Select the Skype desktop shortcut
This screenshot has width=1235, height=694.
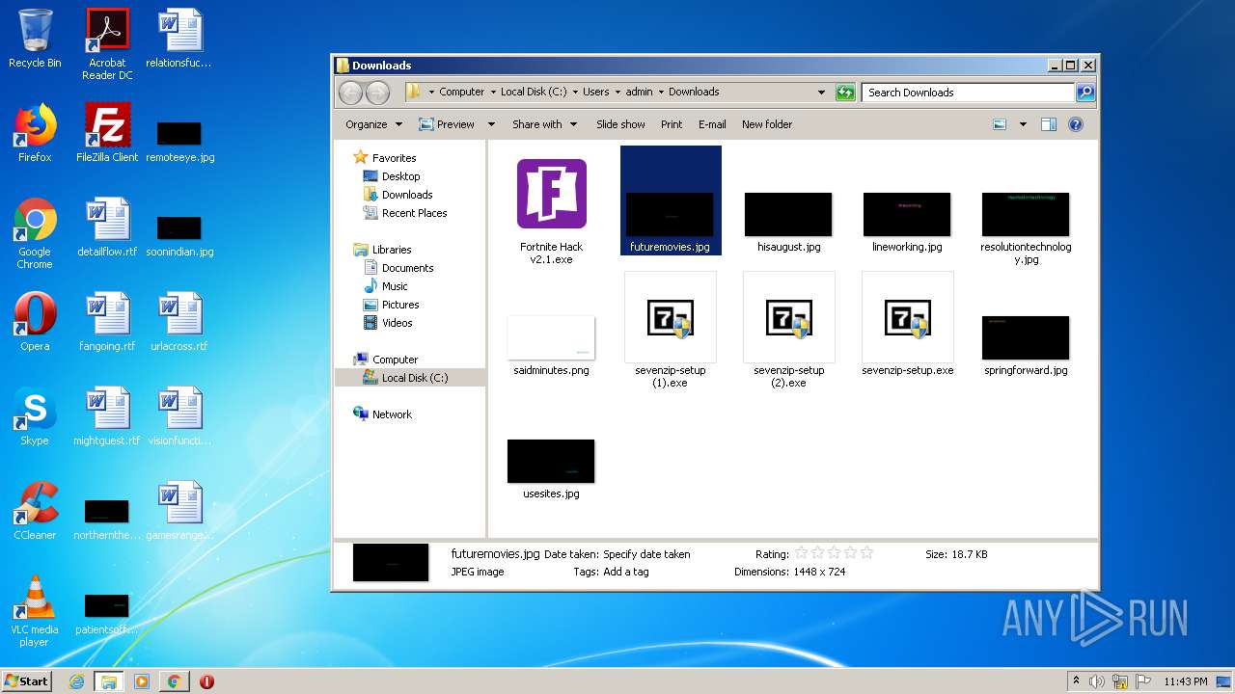click(35, 416)
